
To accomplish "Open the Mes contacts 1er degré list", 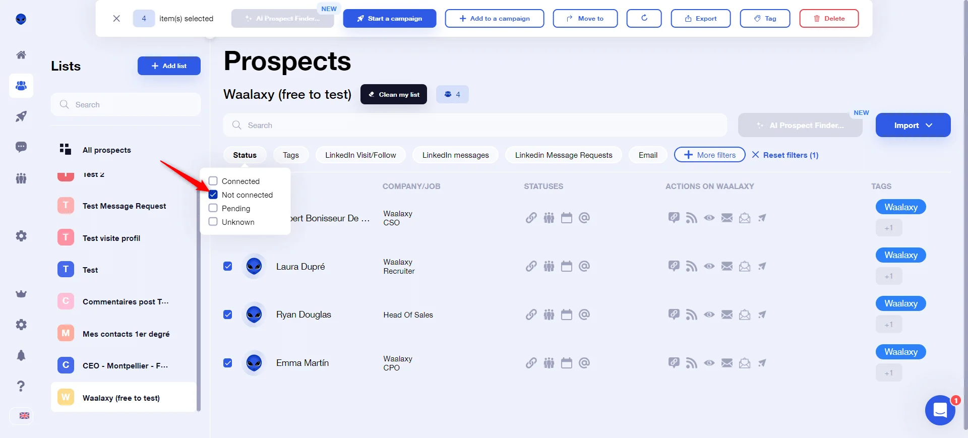I will (124, 334).
